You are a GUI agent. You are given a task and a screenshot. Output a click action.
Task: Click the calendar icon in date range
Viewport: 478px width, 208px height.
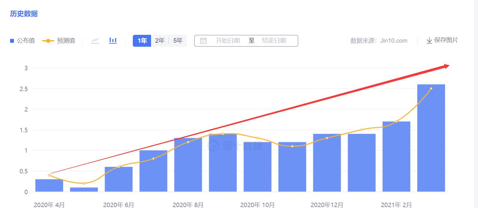pos(204,41)
